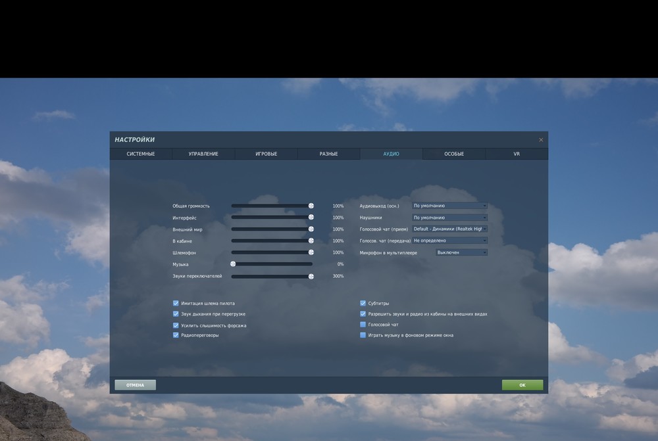Click the Общая громкость 100% value
658x441 pixels.
(338, 206)
